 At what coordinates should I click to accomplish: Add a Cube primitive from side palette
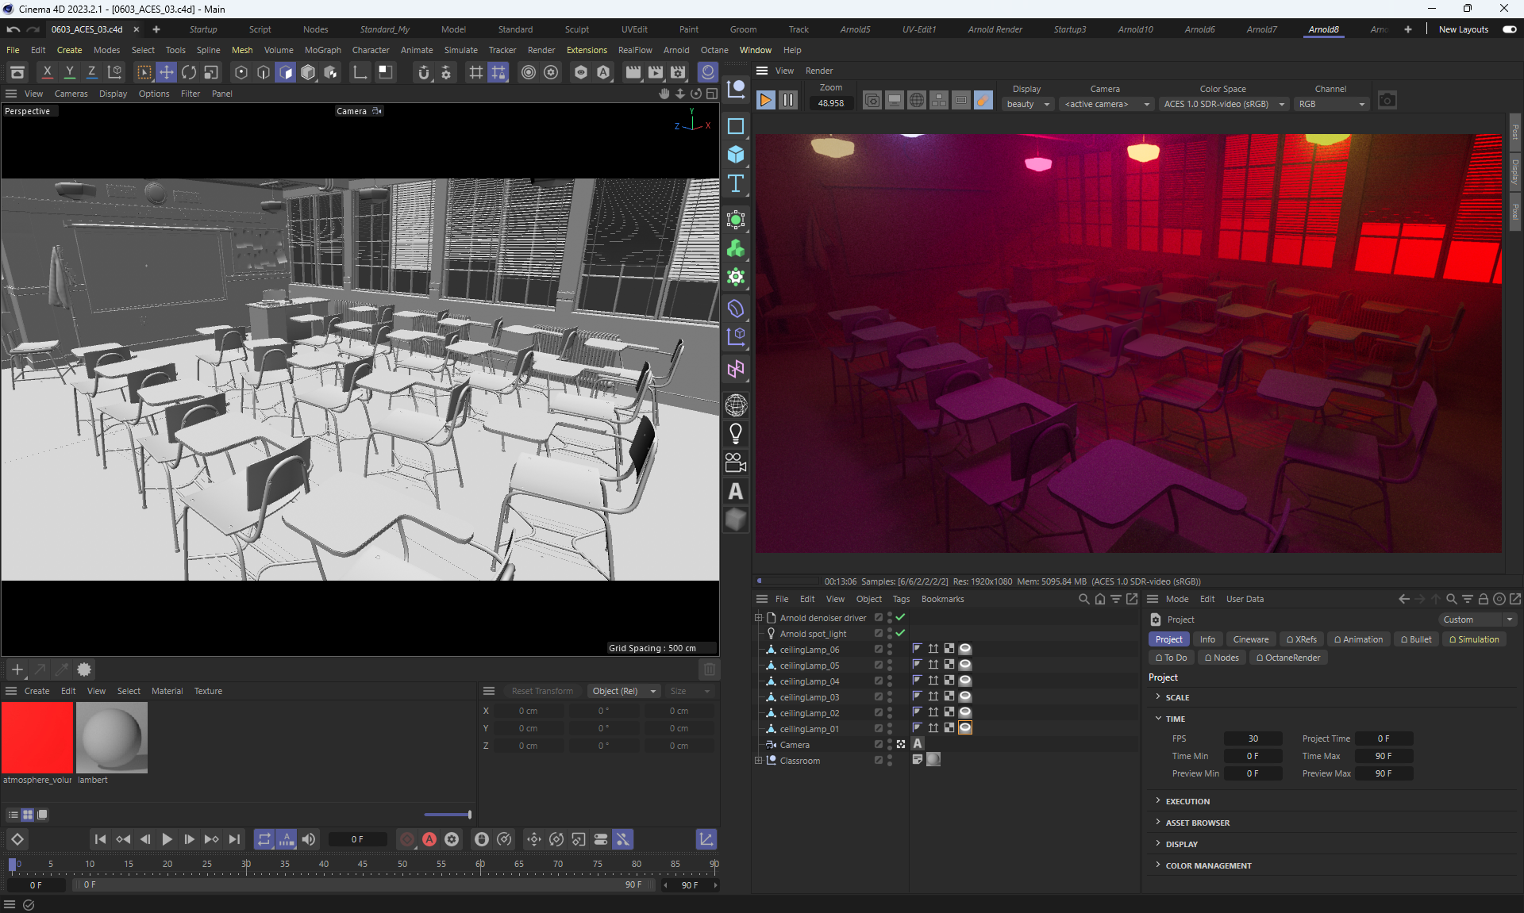(736, 155)
